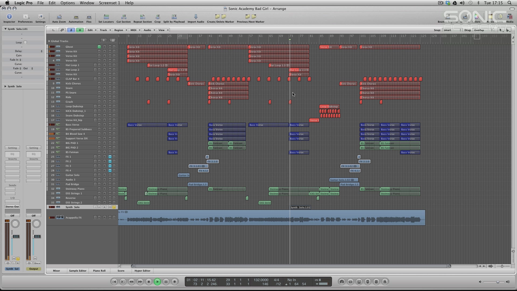Open the local Edit menu dropdown
Viewport: 517px width, 291px height.
click(x=92, y=30)
